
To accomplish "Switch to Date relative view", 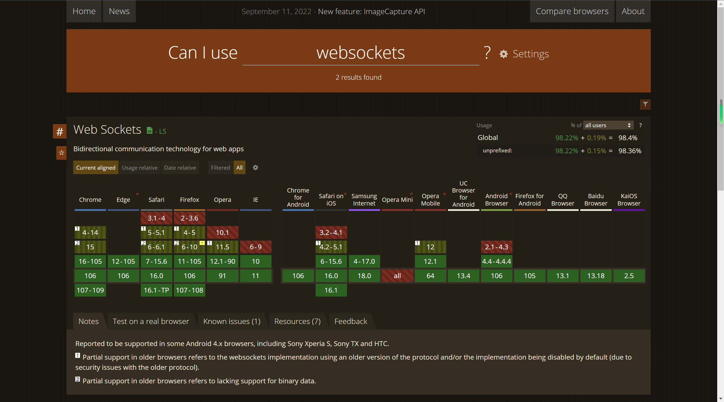I will point(180,168).
